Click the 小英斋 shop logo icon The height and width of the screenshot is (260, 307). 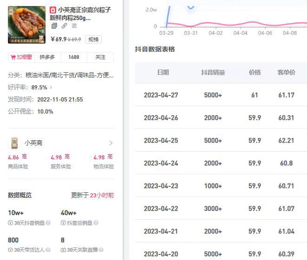point(14,143)
